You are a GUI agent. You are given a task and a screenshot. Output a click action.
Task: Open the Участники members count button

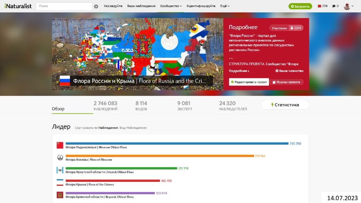pyautogui.click(x=286, y=28)
